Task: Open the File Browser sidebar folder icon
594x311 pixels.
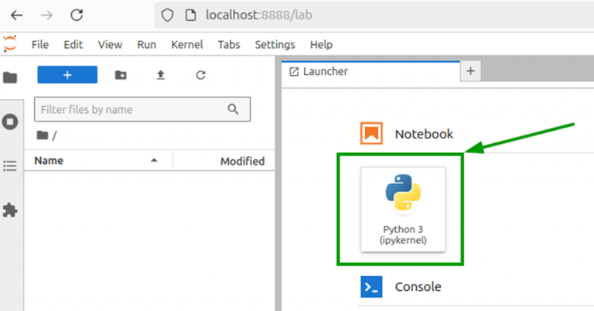Action: (10, 77)
